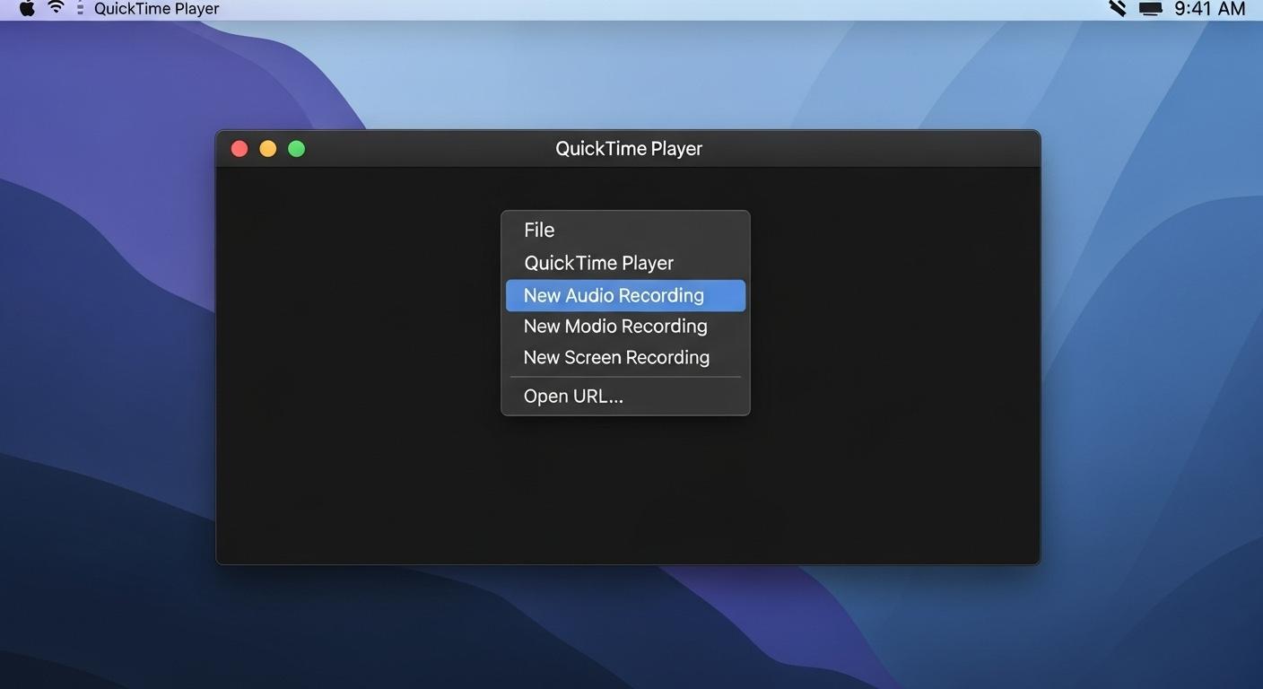This screenshot has width=1263, height=689.
Task: Click the Wi-Fi icon in menu bar
Action: coord(56,9)
